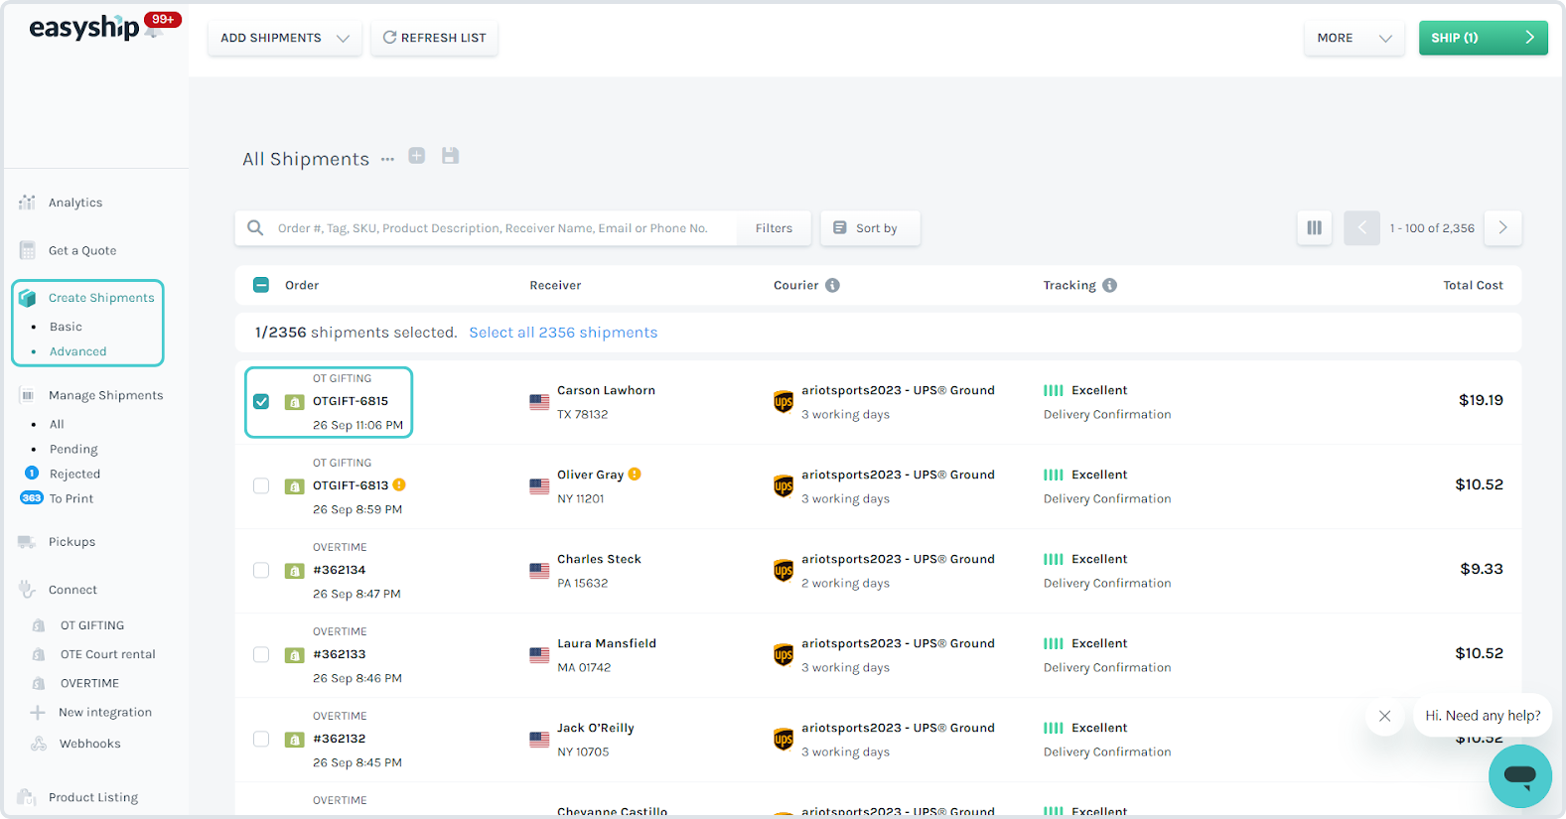This screenshot has width=1566, height=819.
Task: Click the Courier info icon
Action: pos(832,285)
